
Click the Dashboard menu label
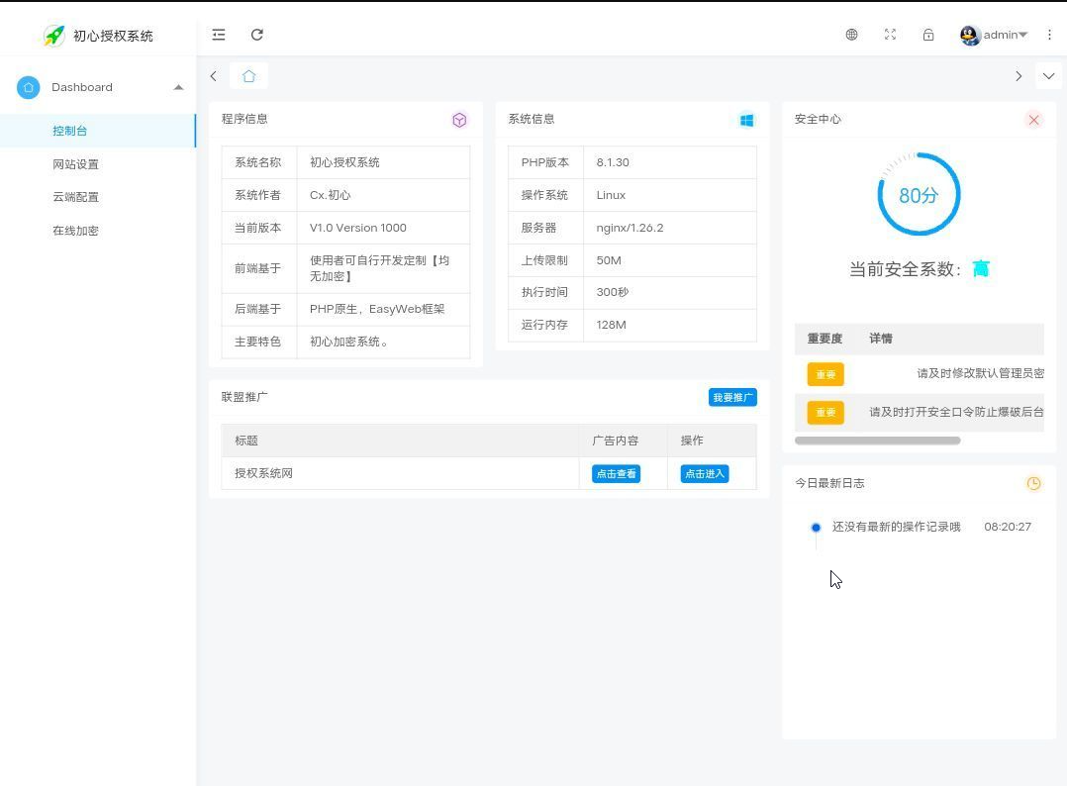tap(81, 87)
